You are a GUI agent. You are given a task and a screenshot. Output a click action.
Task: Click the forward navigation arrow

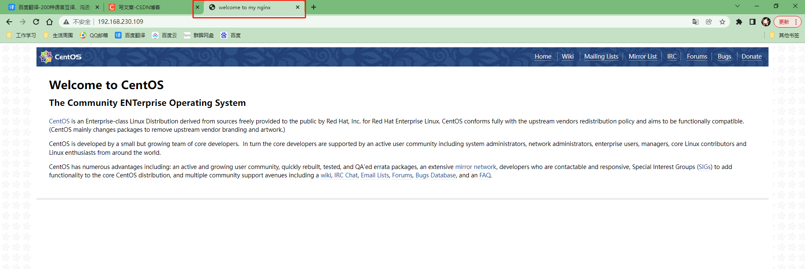(x=23, y=22)
